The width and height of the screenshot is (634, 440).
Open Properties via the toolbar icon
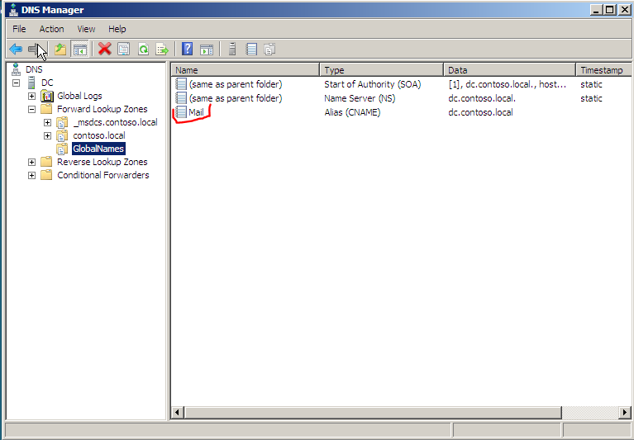tap(124, 50)
